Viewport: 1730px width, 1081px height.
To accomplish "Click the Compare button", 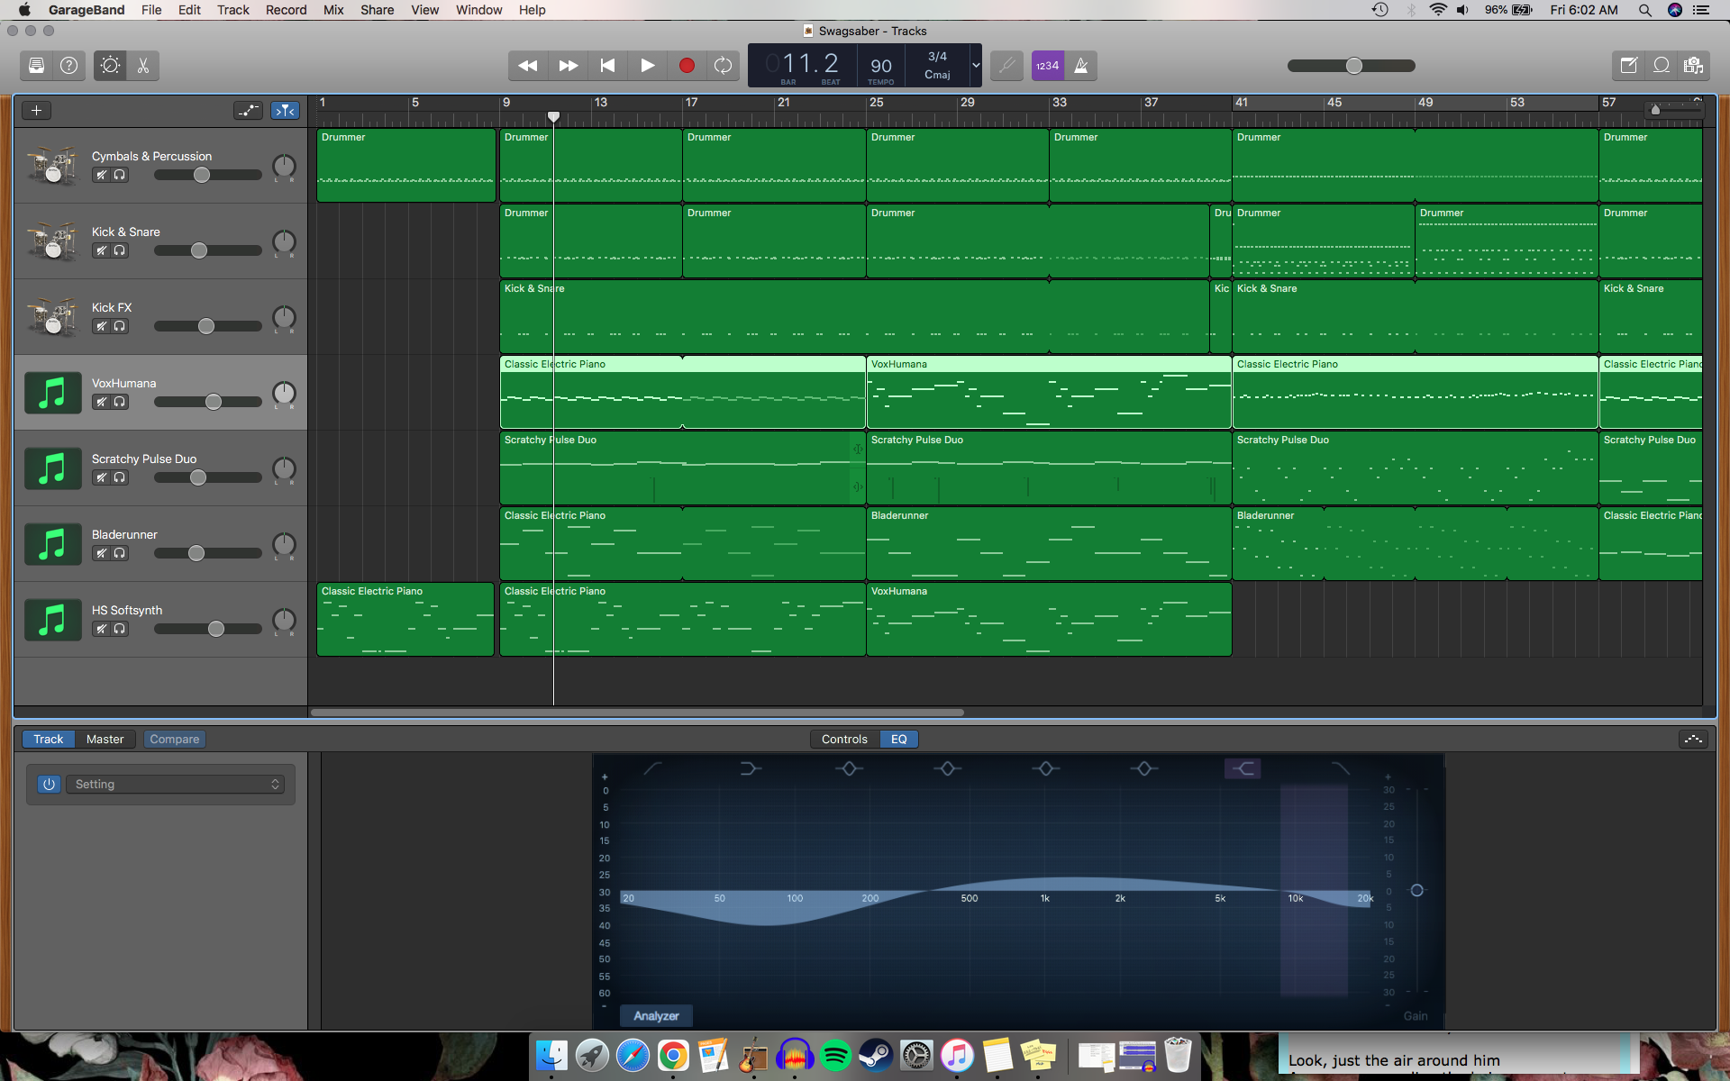I will click(175, 740).
